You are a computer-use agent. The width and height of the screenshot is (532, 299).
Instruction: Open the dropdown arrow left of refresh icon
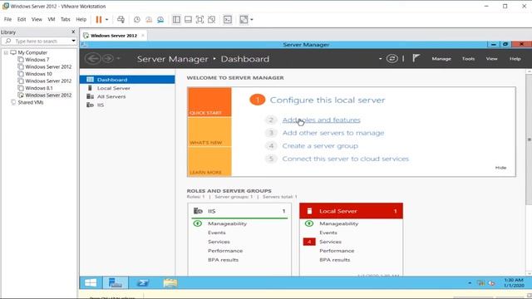tap(381, 59)
